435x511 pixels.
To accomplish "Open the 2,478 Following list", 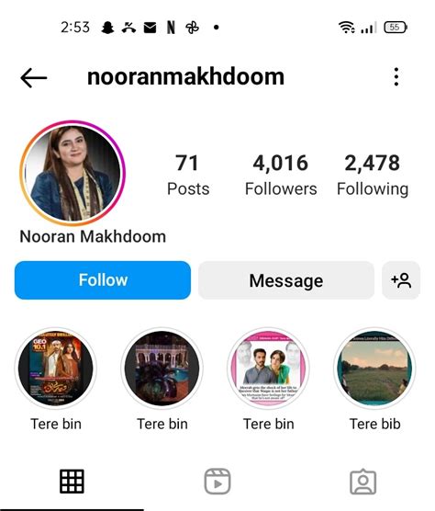I will tap(373, 175).
